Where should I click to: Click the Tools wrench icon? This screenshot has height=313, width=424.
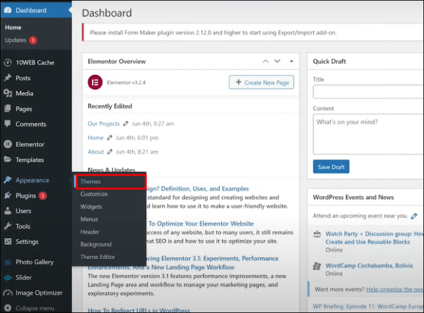tap(8, 226)
